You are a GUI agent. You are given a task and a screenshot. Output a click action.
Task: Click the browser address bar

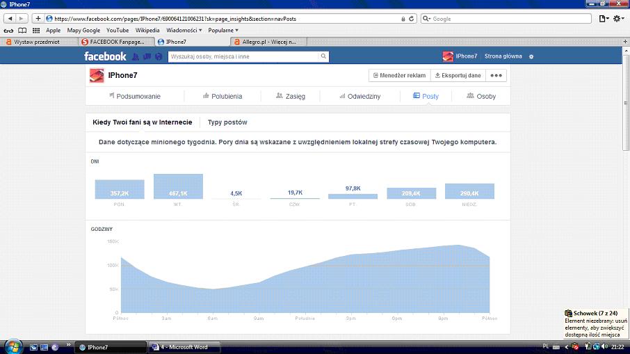[x=225, y=19]
